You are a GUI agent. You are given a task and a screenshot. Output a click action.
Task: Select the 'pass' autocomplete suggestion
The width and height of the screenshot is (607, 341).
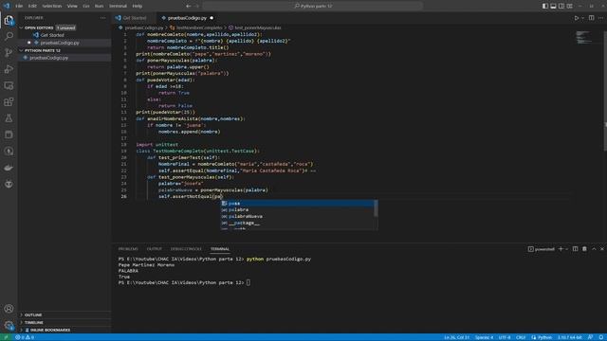click(x=297, y=204)
